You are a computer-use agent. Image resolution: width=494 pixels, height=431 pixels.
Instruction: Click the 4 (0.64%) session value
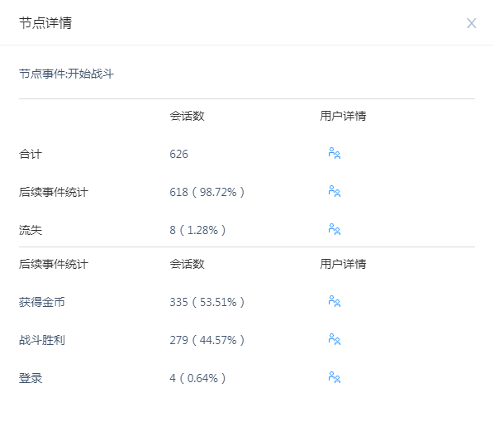pos(197,378)
